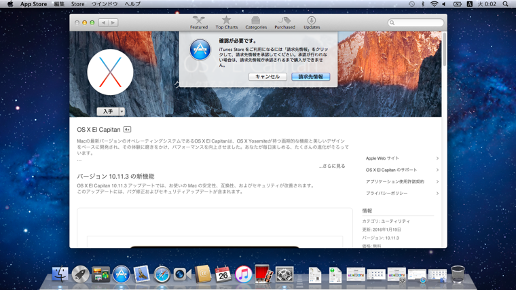Open the Top Charts section
Viewport: 516px width, 290px height.
pos(226,22)
